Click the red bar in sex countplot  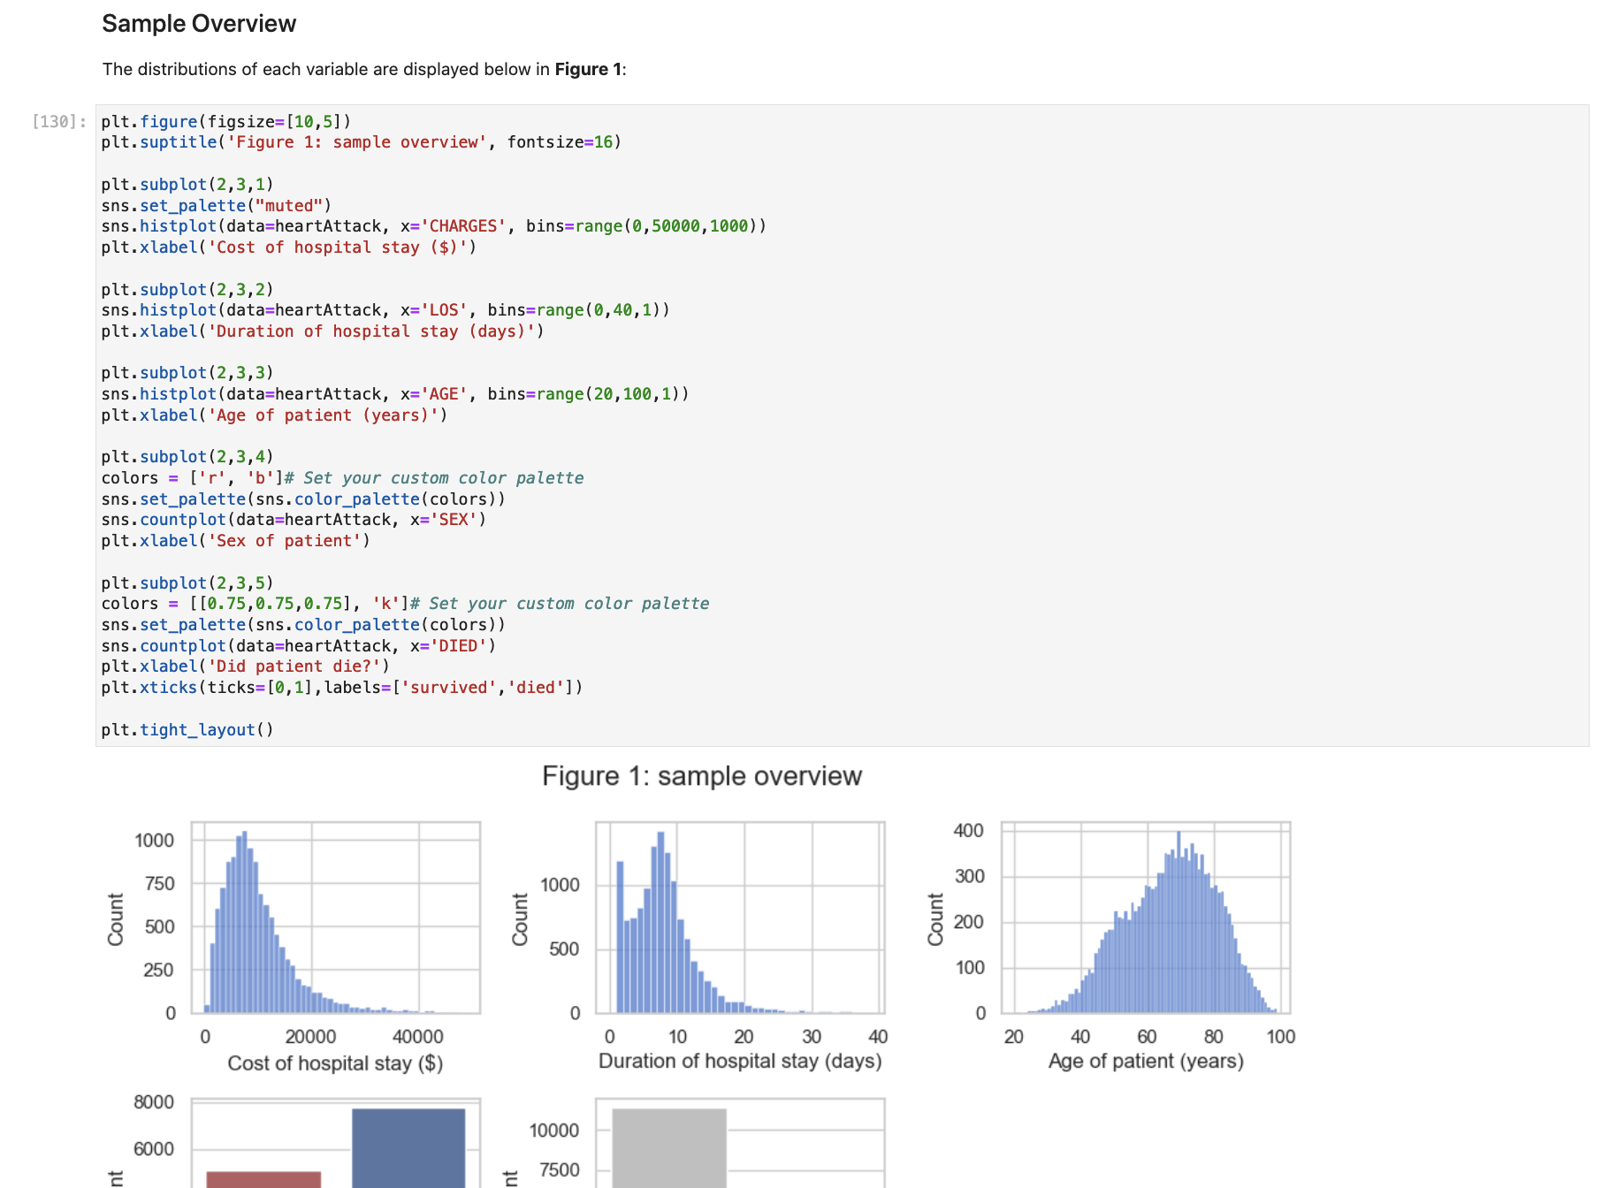tap(263, 1180)
